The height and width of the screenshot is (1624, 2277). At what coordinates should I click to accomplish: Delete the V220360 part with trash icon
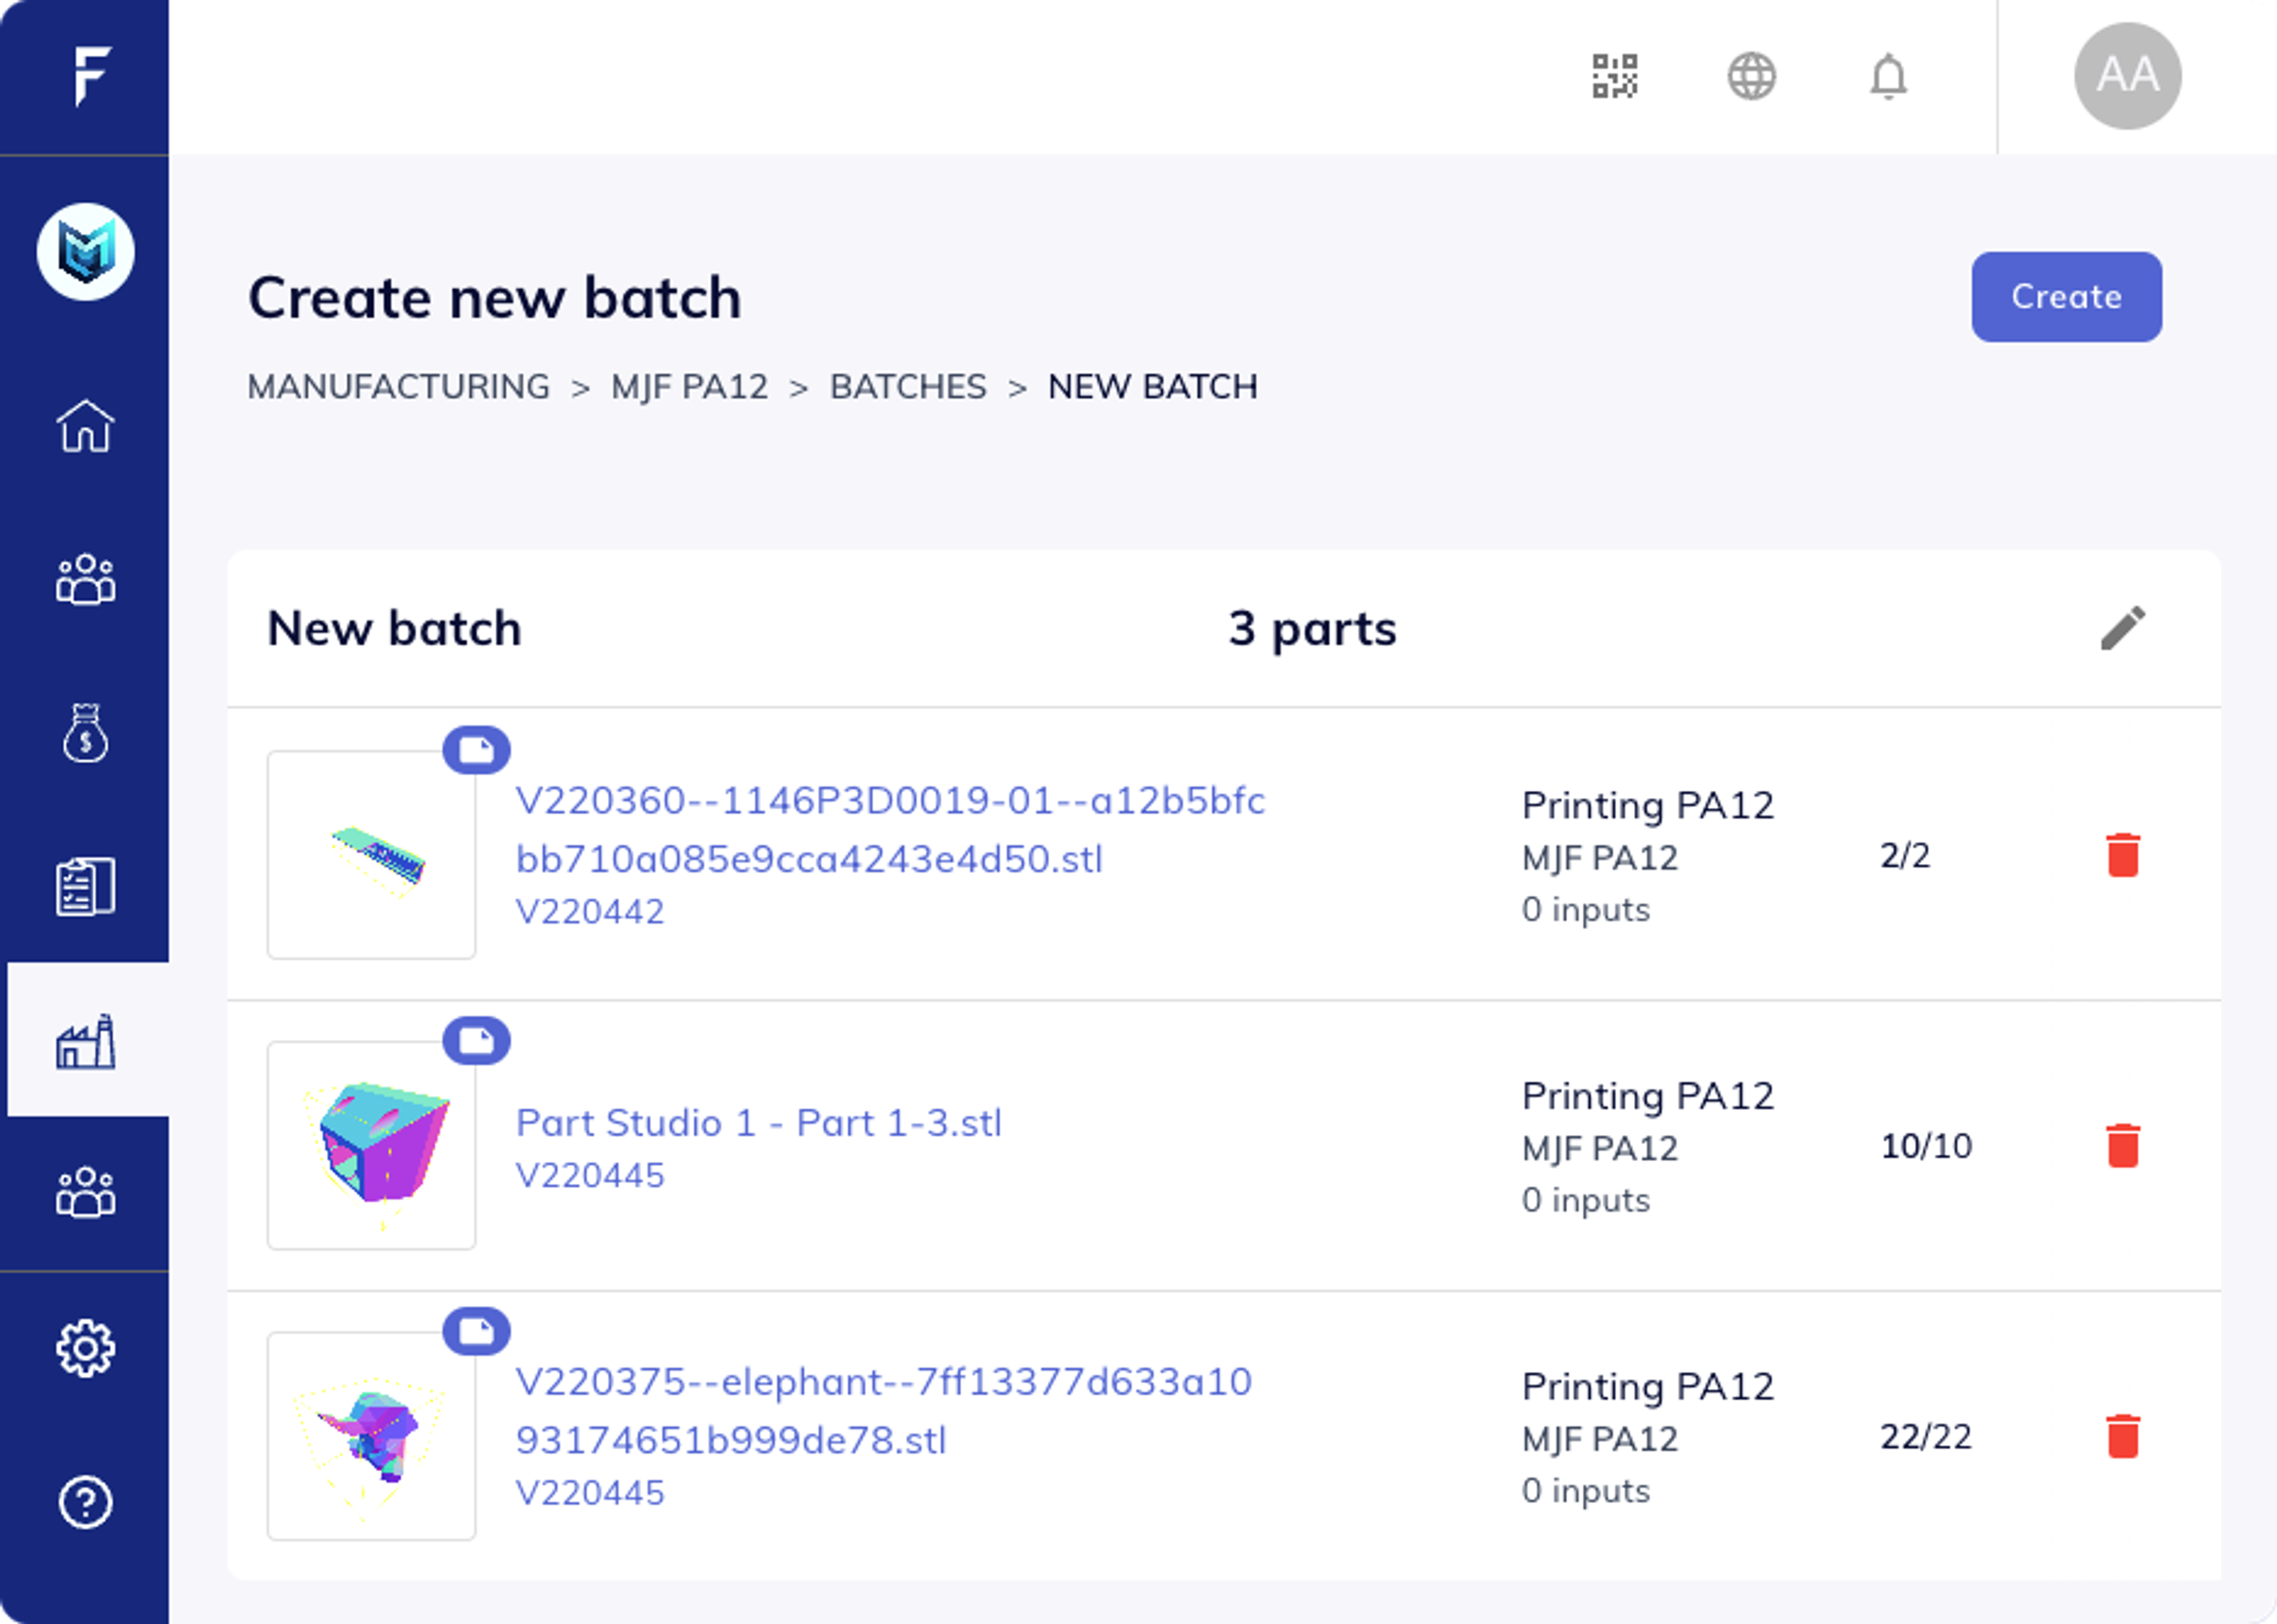(2122, 855)
